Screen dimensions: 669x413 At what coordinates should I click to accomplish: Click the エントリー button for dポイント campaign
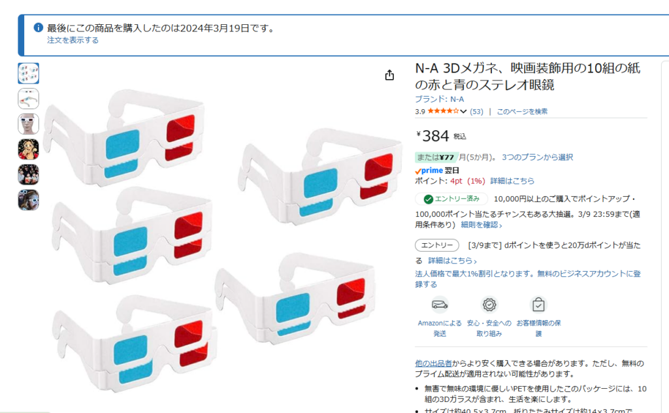437,245
